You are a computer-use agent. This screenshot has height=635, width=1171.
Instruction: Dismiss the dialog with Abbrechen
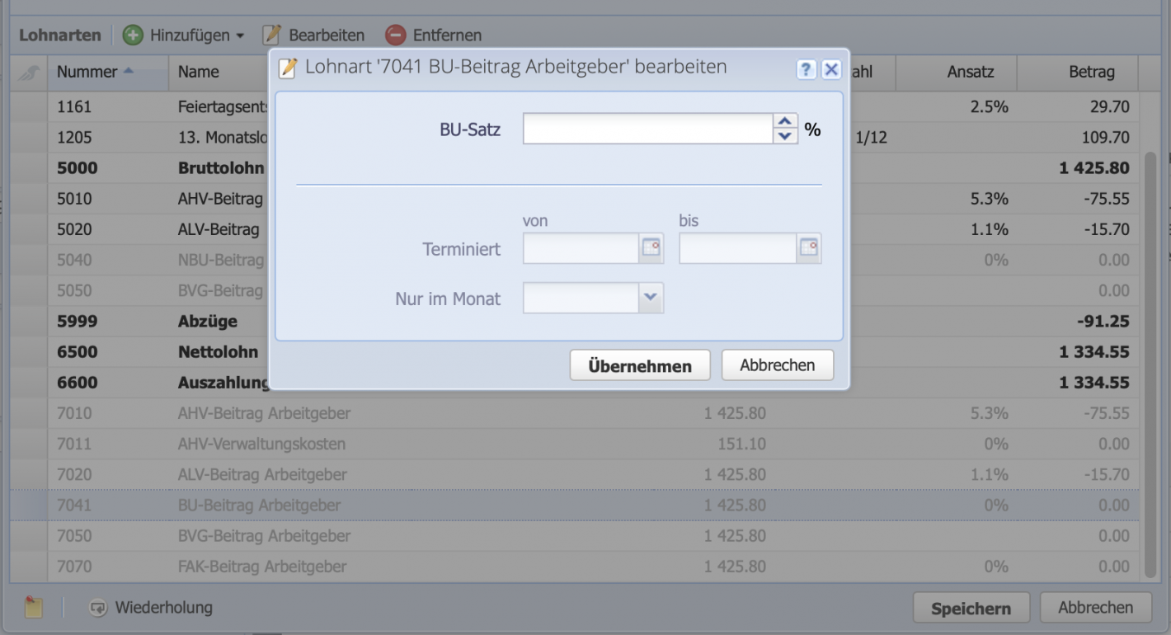tap(777, 365)
